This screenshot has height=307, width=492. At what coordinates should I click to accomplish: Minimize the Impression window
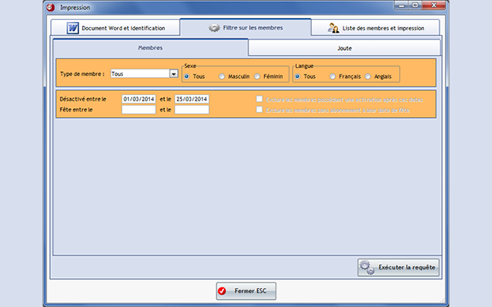[x=401, y=6]
